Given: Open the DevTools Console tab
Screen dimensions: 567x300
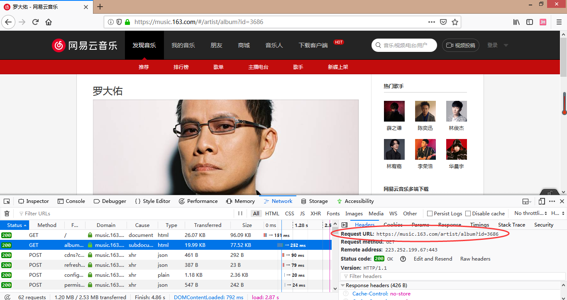Looking at the screenshot, I should pos(71,201).
